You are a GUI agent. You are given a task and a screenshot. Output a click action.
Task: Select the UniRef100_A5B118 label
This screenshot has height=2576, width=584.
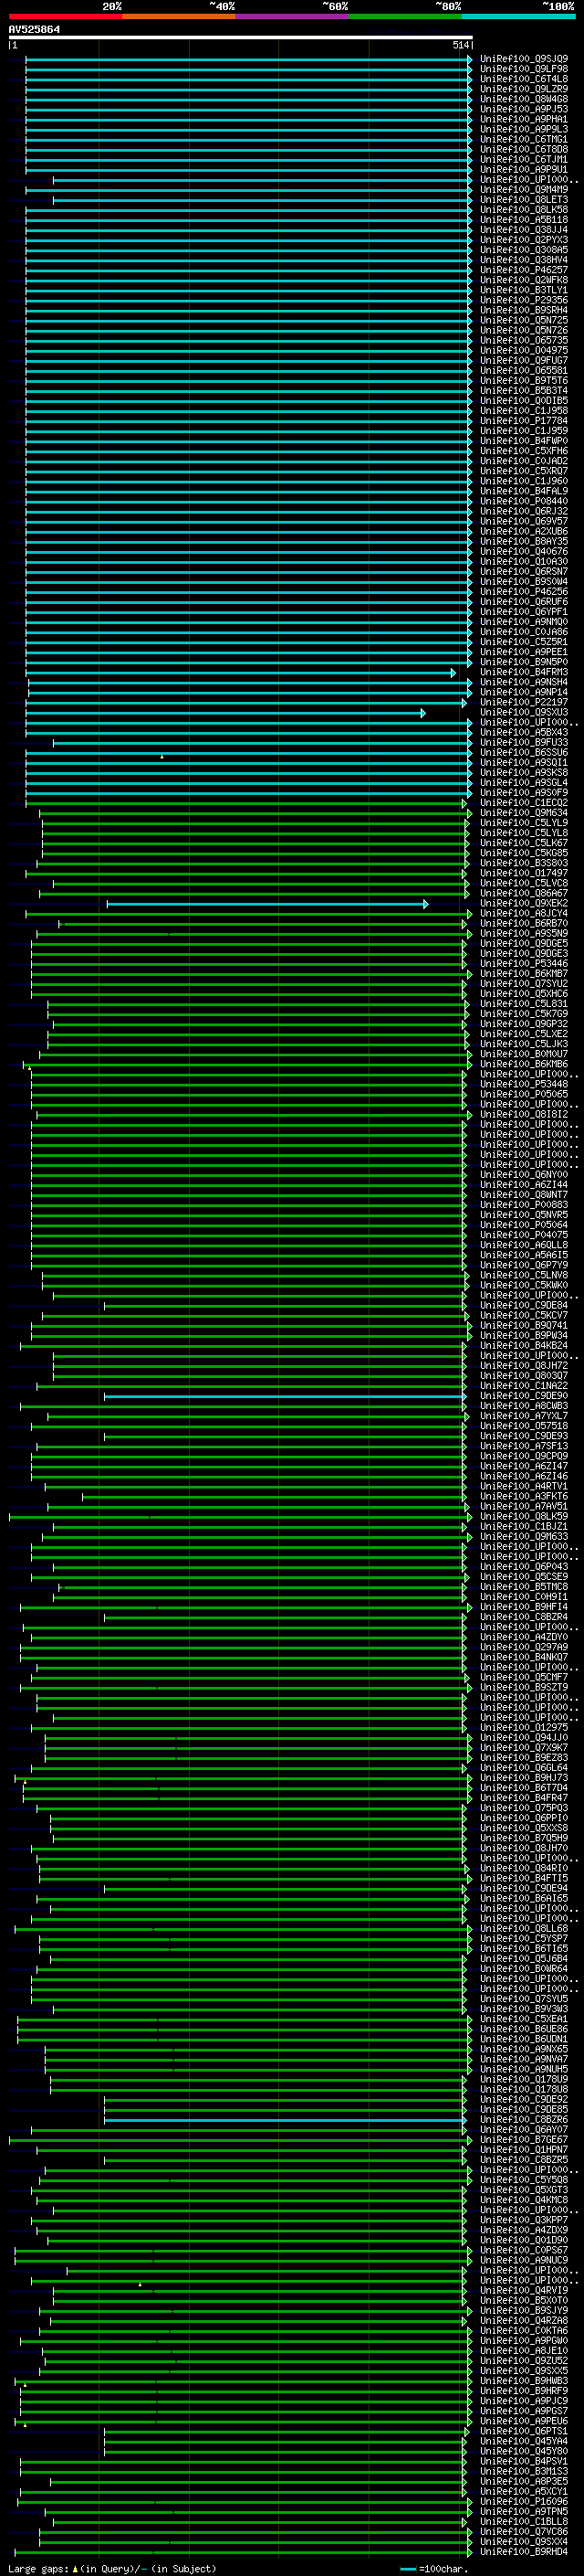pos(524,220)
